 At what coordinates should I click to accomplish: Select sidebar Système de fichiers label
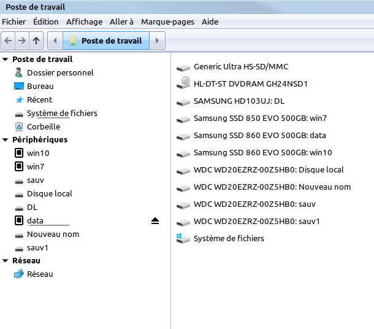pyautogui.click(x=62, y=113)
